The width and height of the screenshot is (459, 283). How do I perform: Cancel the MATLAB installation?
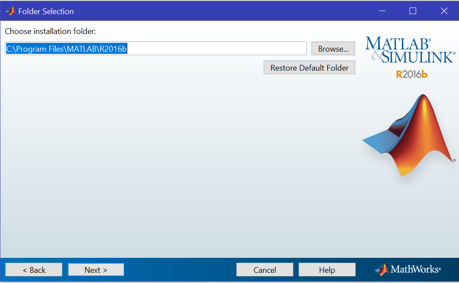pos(265,270)
